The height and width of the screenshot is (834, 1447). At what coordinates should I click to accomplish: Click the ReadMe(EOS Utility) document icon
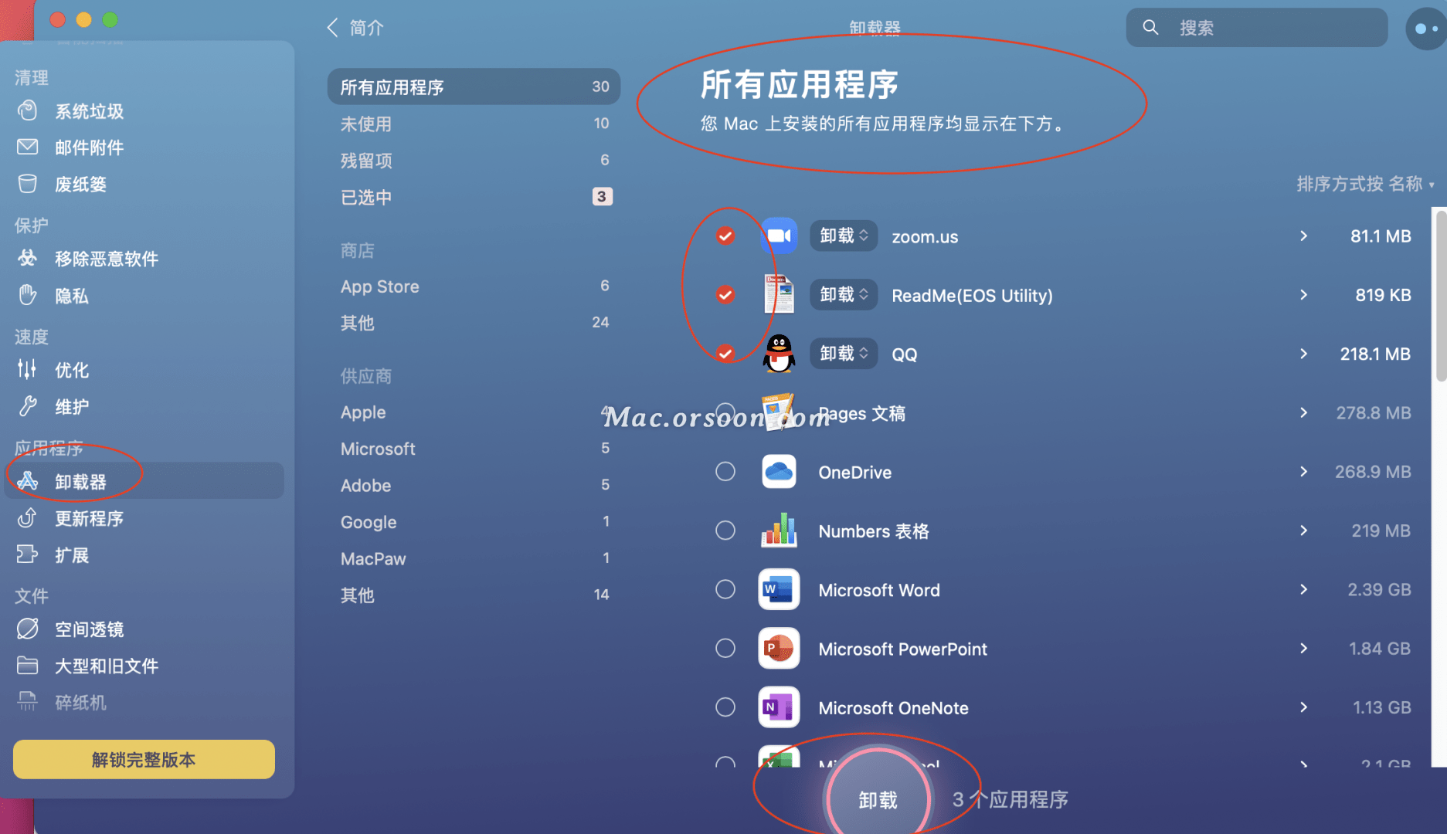click(x=779, y=294)
